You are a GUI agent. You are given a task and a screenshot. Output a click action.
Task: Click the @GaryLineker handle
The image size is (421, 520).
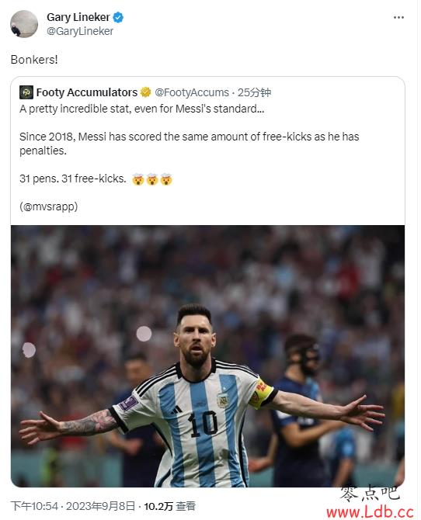click(80, 31)
